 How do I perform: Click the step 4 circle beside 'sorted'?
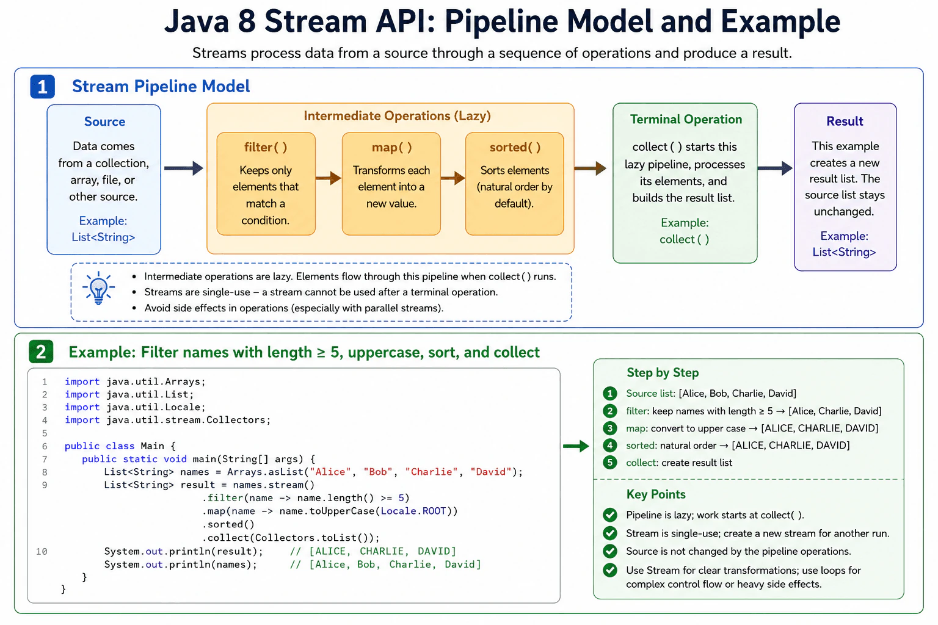pos(609,445)
